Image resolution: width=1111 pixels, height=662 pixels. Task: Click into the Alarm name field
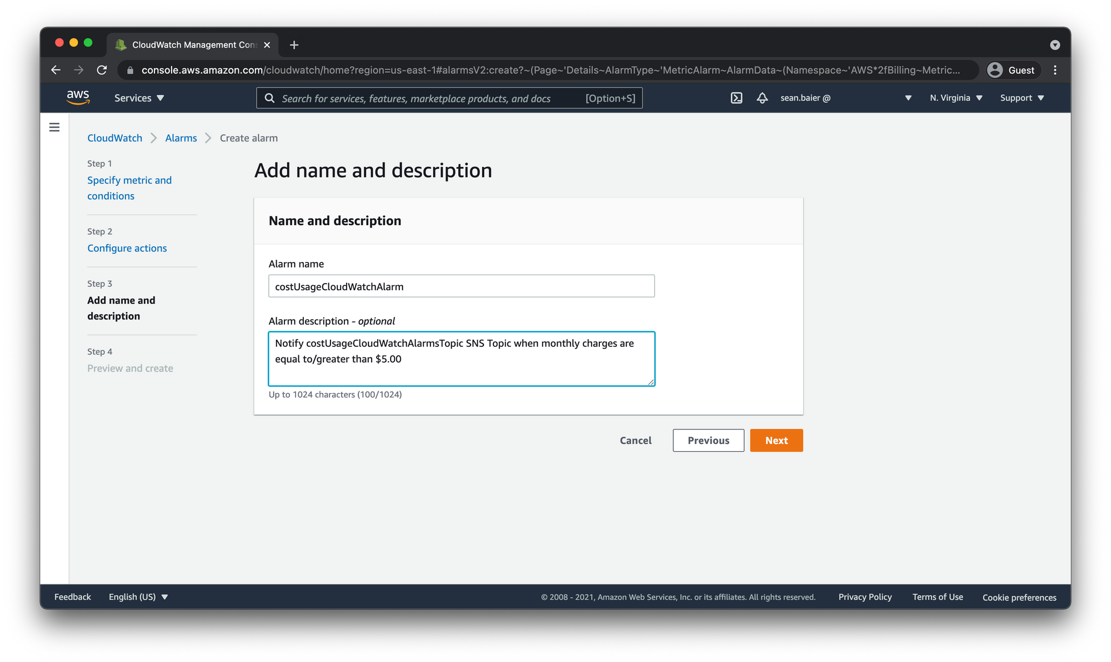click(x=461, y=286)
